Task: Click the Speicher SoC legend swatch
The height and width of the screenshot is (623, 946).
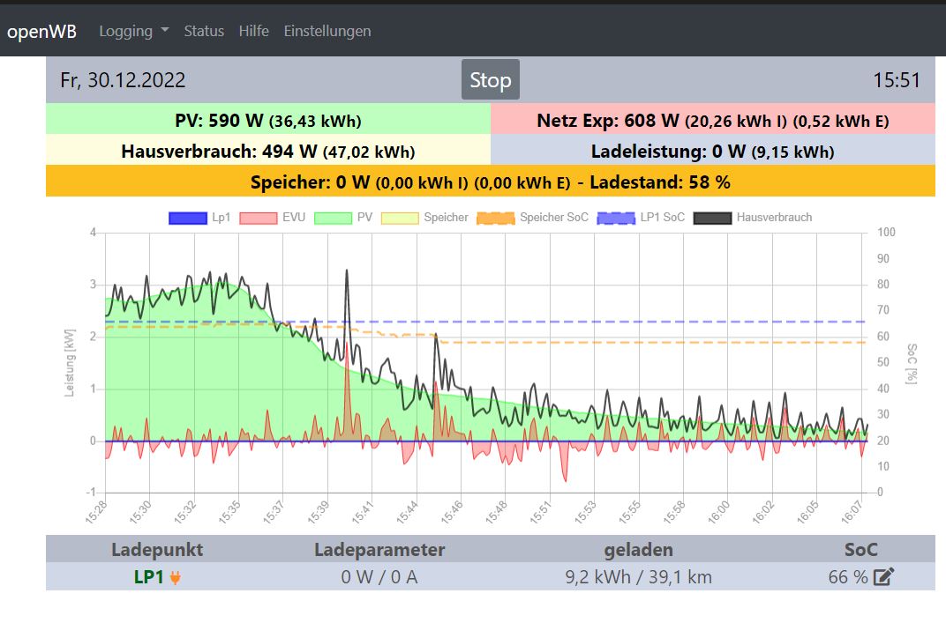Action: point(496,218)
